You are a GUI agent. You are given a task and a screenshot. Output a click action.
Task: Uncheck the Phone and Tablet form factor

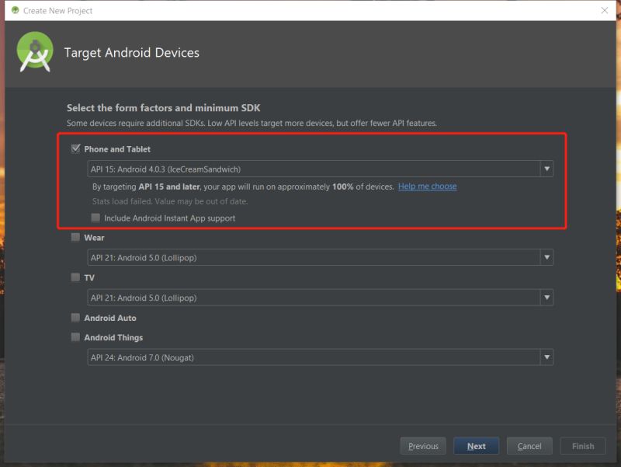(x=75, y=148)
